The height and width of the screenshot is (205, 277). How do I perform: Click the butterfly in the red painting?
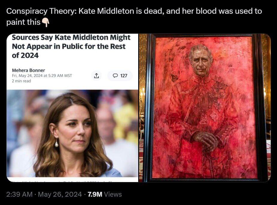pyautogui.click(x=175, y=78)
